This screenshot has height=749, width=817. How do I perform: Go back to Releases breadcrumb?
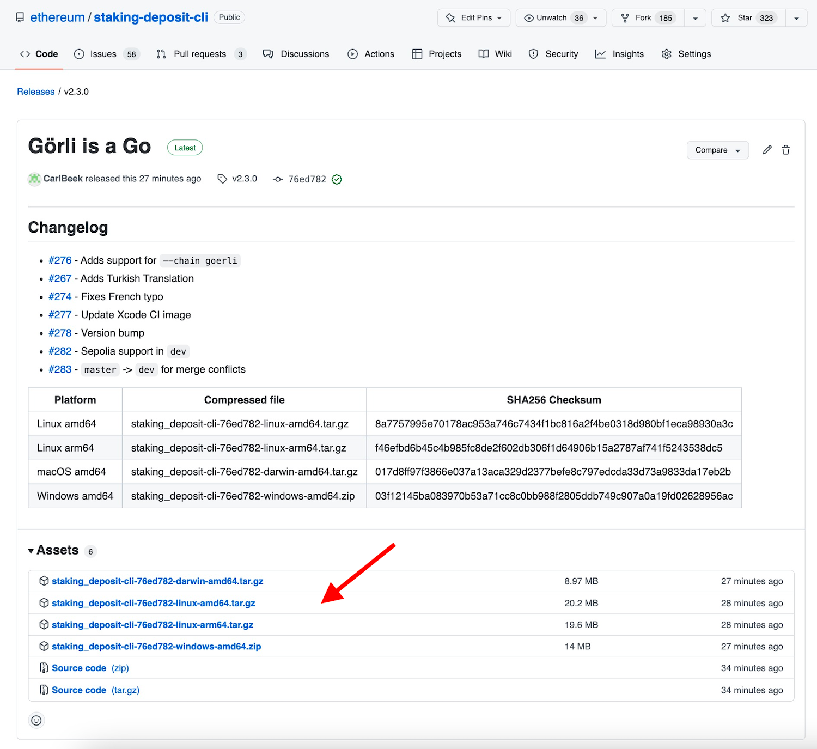pos(36,92)
